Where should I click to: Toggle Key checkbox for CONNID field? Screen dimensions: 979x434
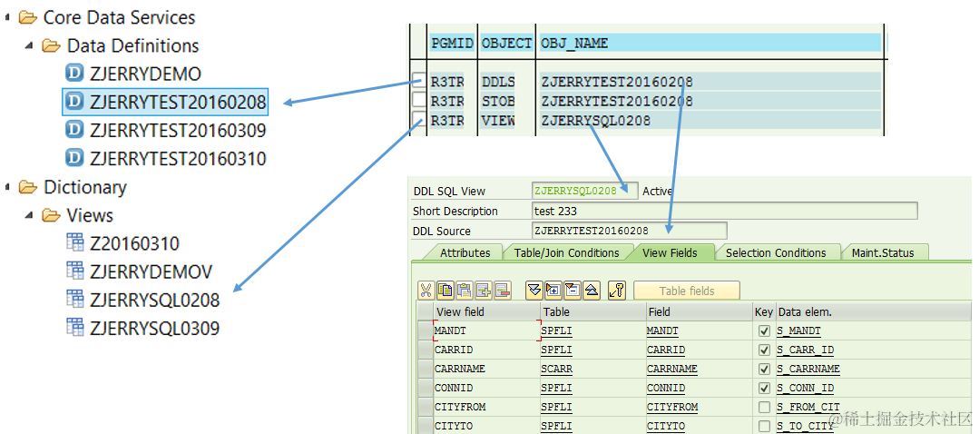click(764, 388)
